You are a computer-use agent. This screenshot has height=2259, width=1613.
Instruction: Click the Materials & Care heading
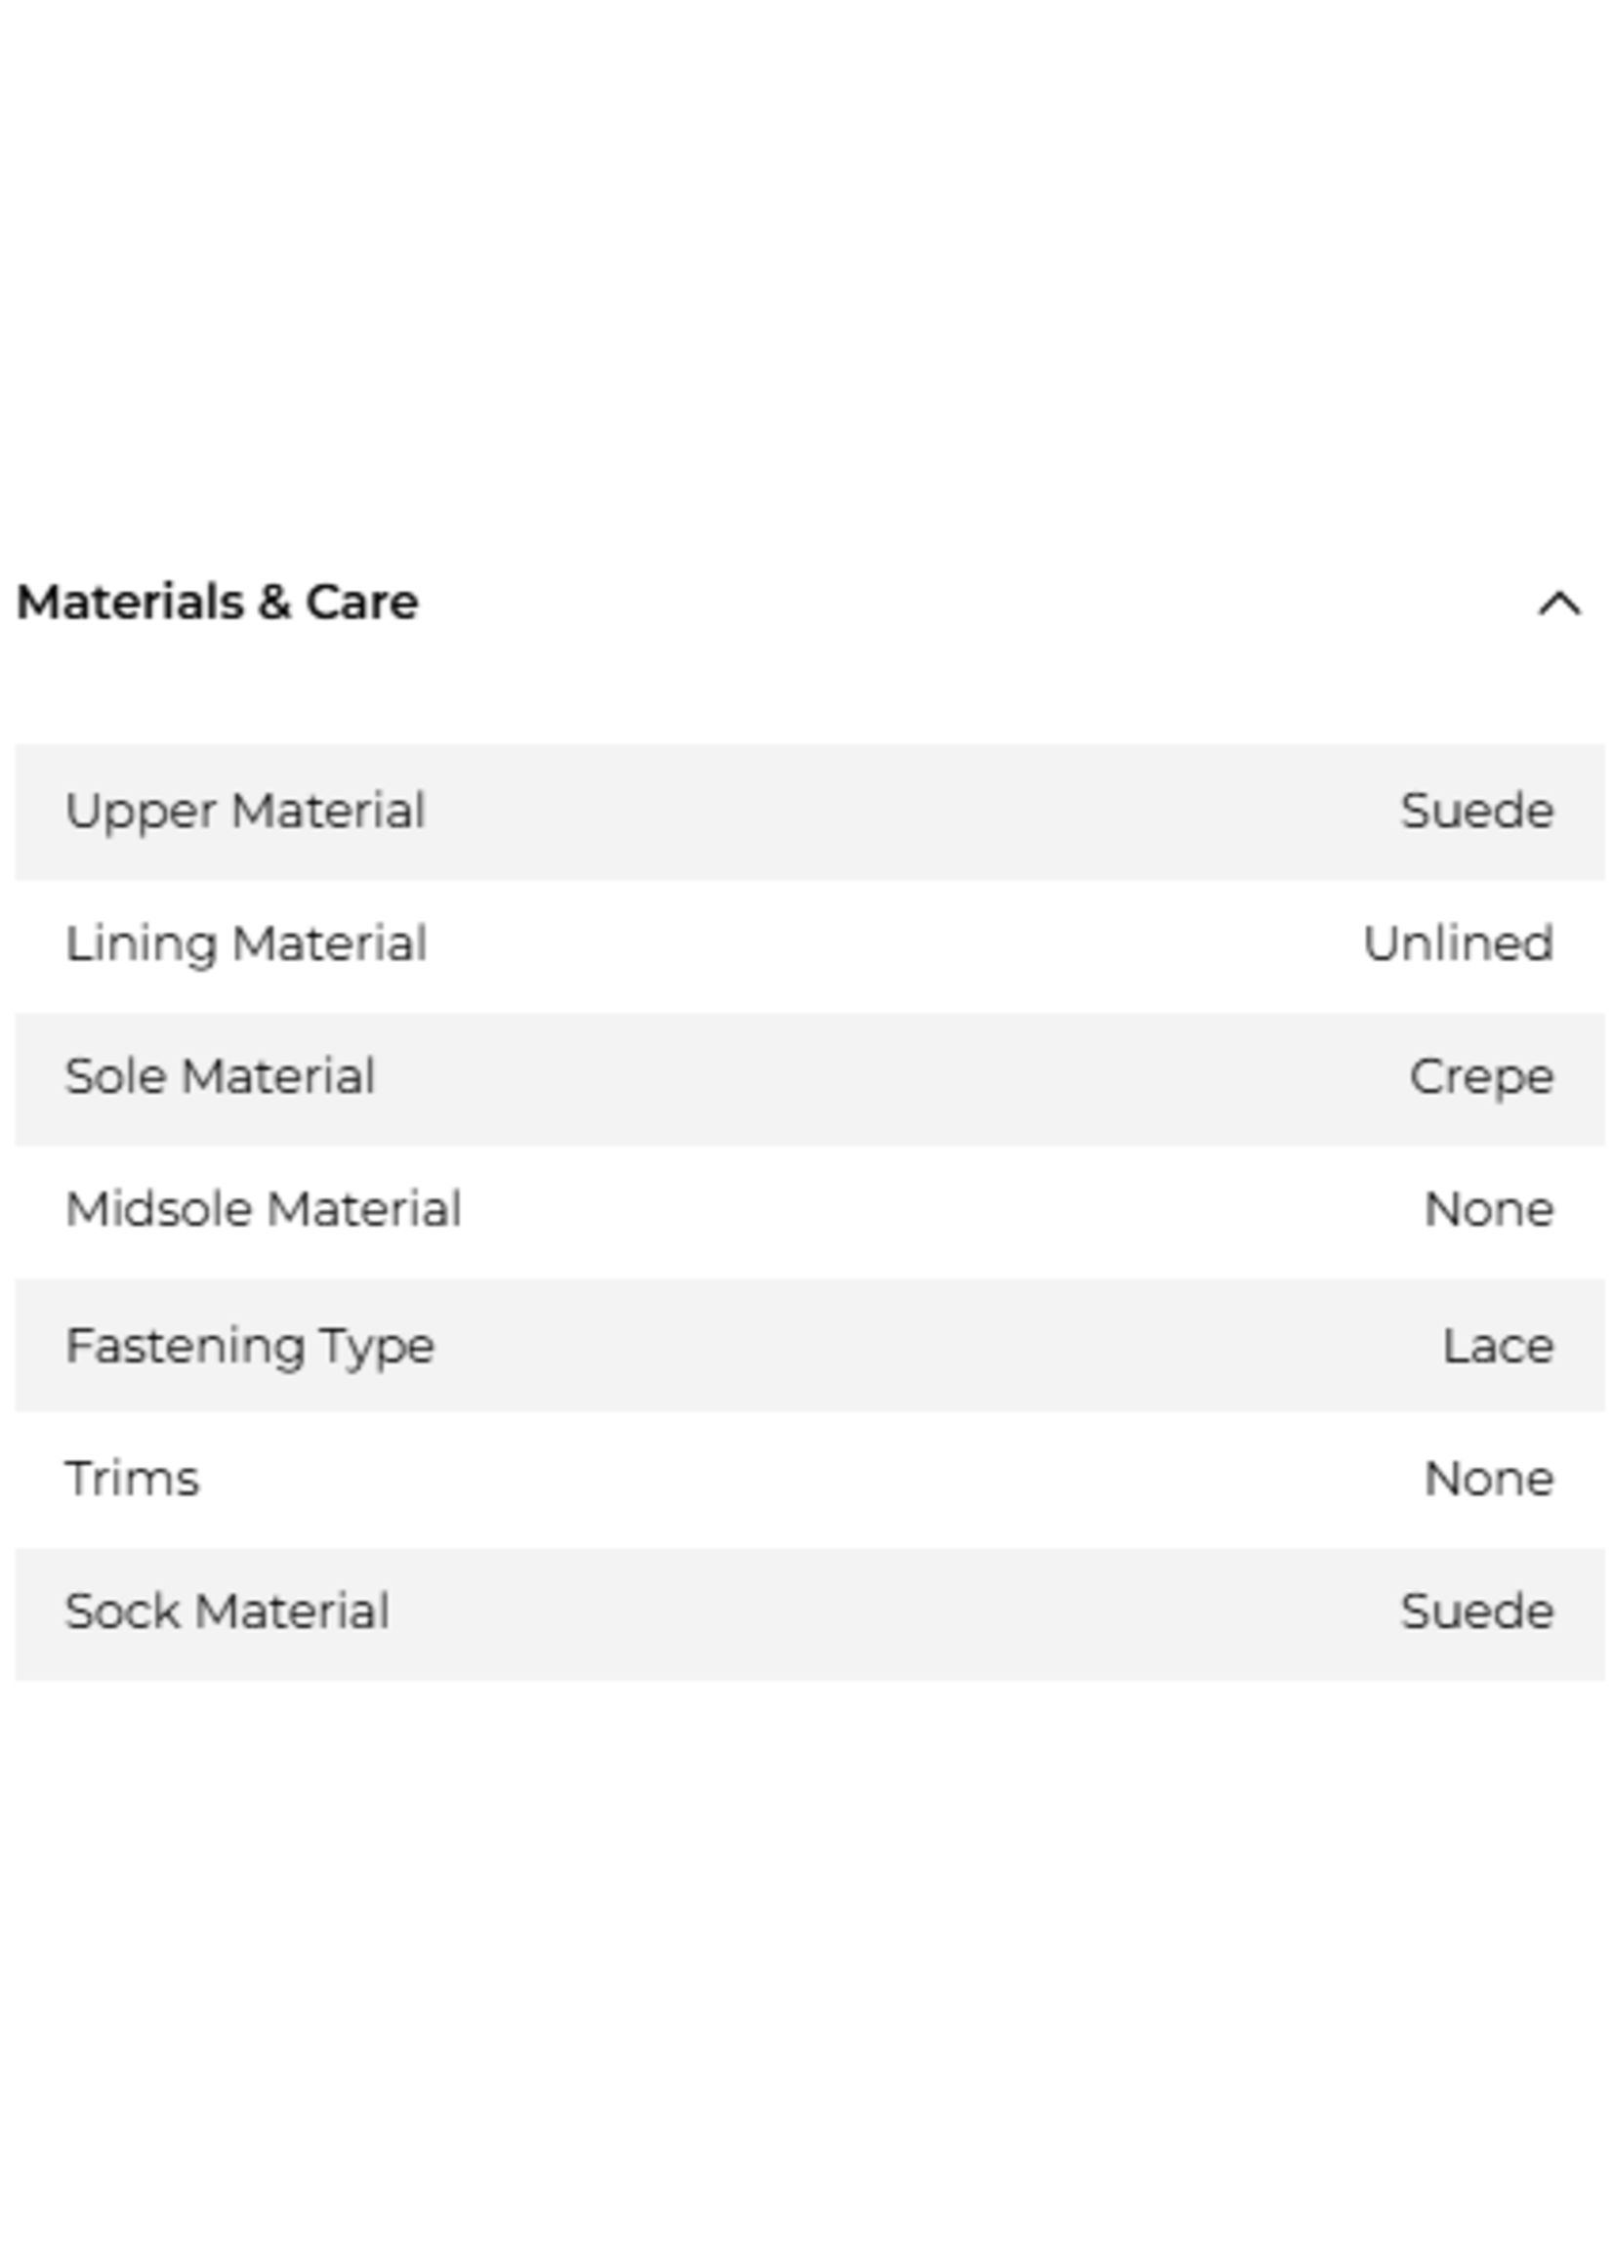tap(218, 602)
